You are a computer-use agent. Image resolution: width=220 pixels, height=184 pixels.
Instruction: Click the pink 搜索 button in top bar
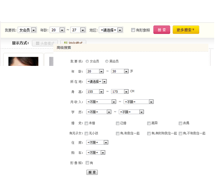pos(161,30)
